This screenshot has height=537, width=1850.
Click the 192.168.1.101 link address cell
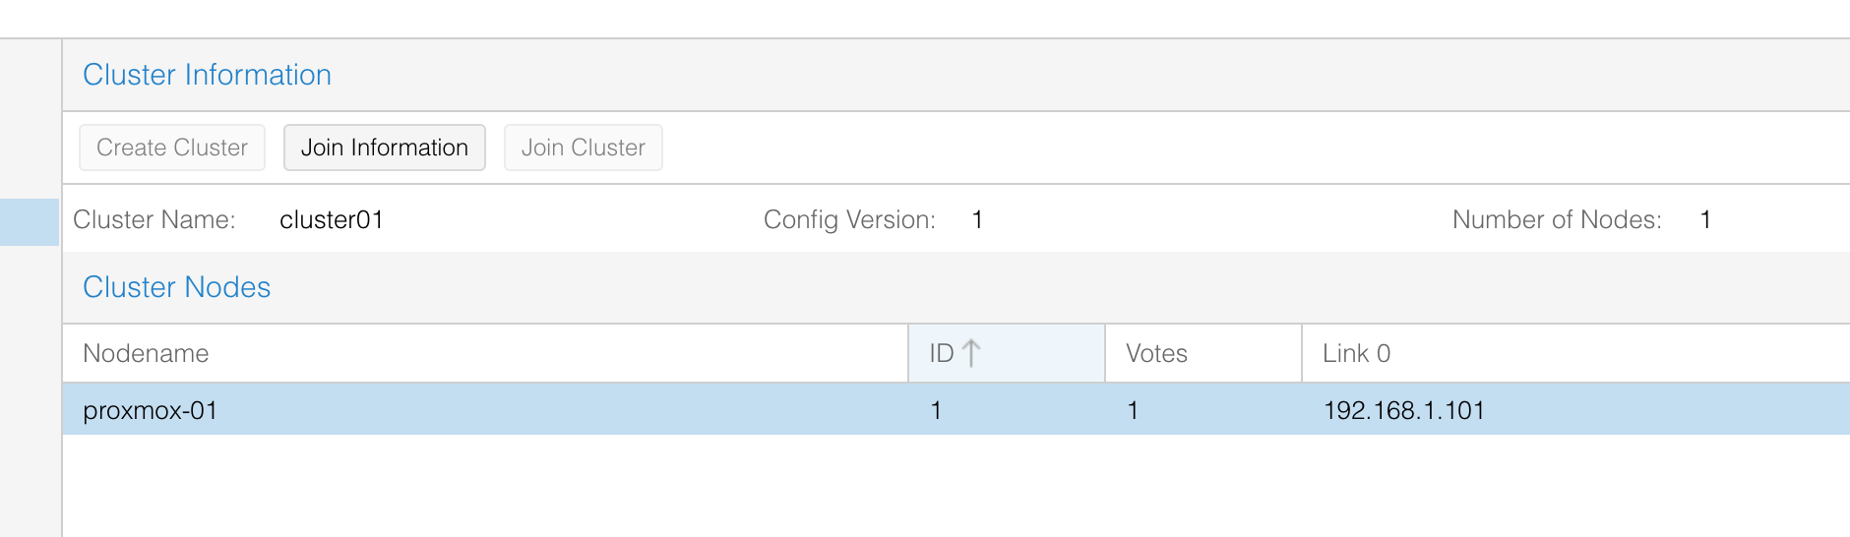click(x=1403, y=410)
